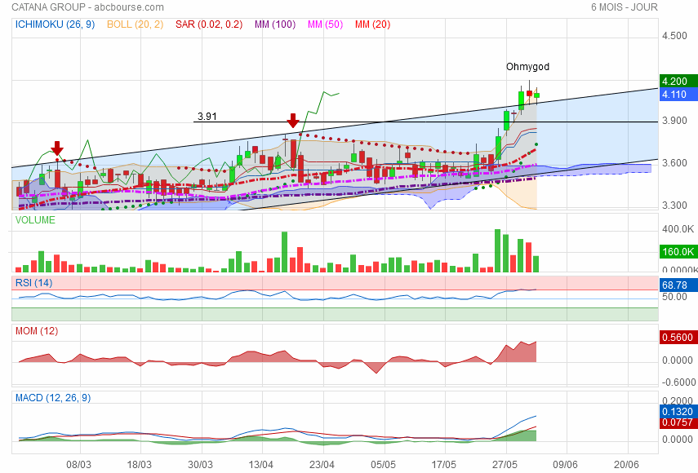
Task: Click the red 0.5600 momentum tag
Action: coord(678,338)
